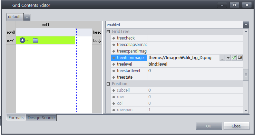The height and width of the screenshot is (135, 255).
Task: Click the empty treecheck value cell
Action: [x=195, y=38]
